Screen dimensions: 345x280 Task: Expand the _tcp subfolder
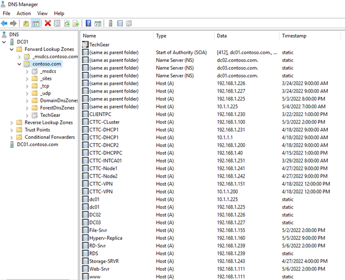27,86
